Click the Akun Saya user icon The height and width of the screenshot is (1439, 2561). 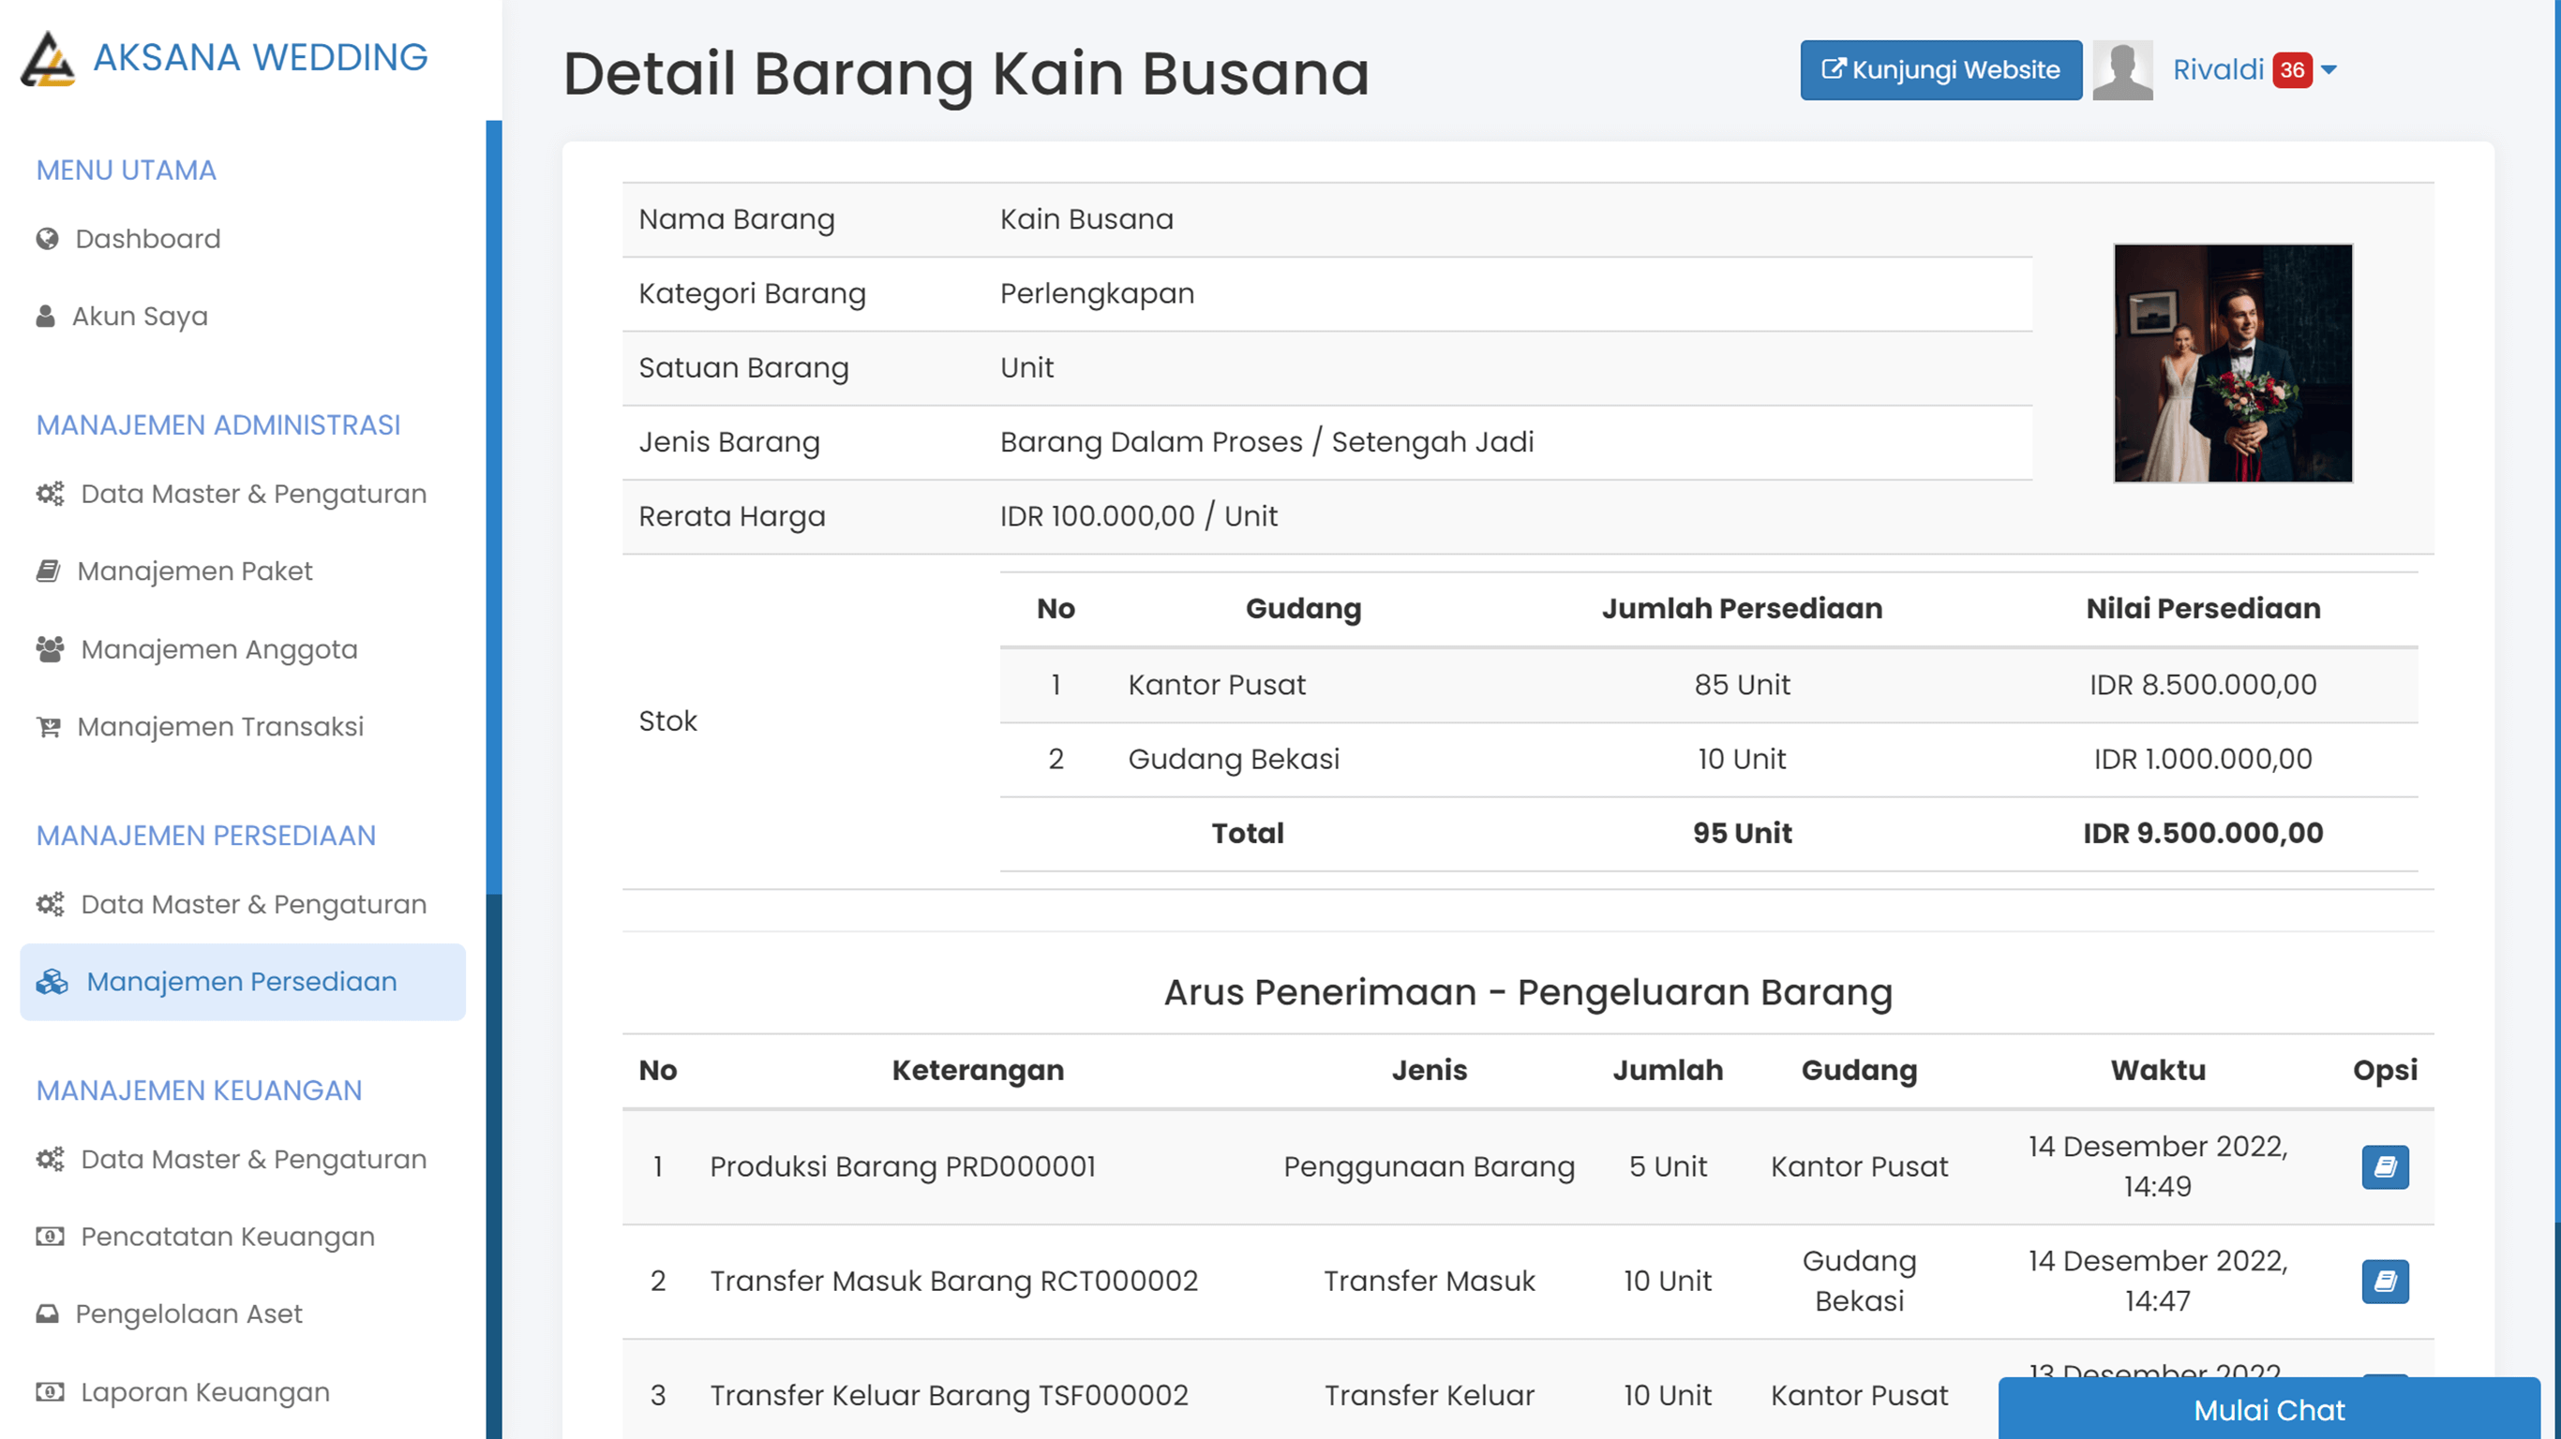[46, 315]
